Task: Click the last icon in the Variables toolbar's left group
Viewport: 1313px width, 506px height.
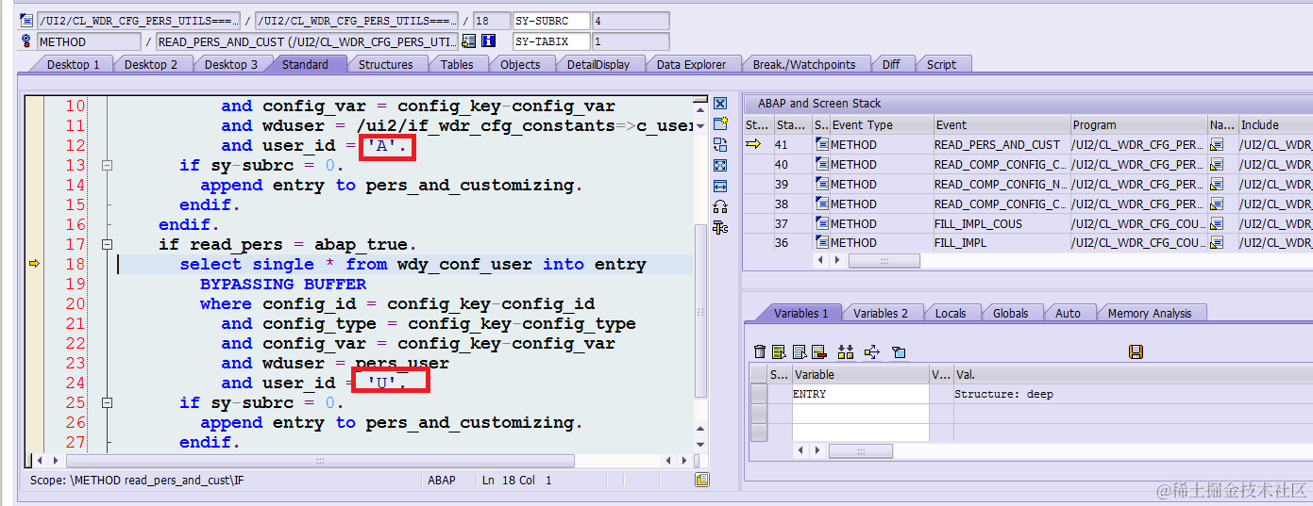Action: pos(899,351)
